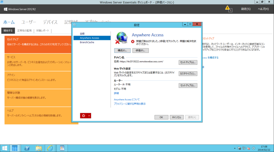This screenshot has height=152, width=274.
Task: Click the Windows Server 2012 R2 logo
Action: pos(20,9)
